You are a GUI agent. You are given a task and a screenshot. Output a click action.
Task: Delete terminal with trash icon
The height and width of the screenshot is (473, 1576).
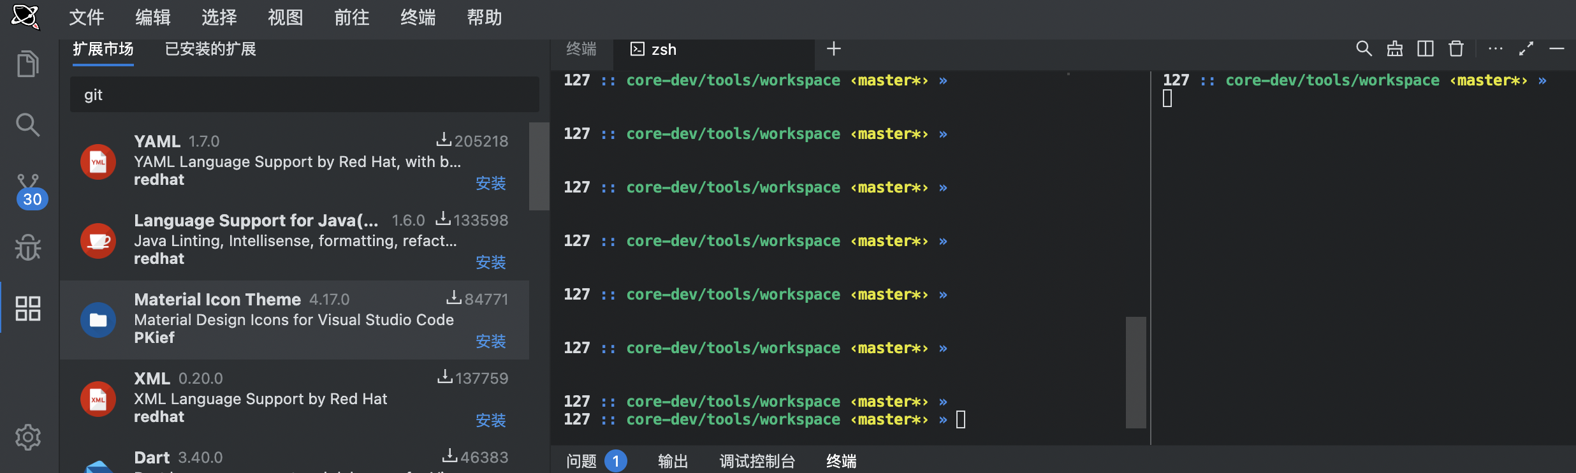tap(1456, 48)
